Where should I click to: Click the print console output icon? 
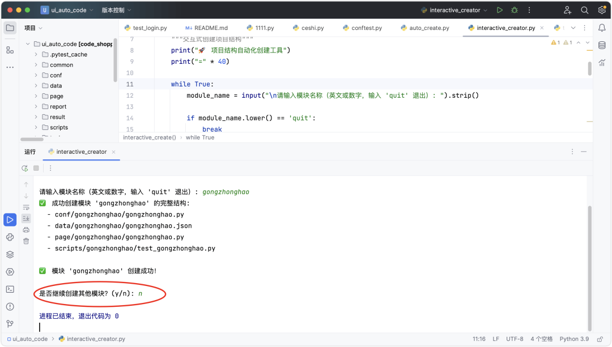(x=26, y=230)
